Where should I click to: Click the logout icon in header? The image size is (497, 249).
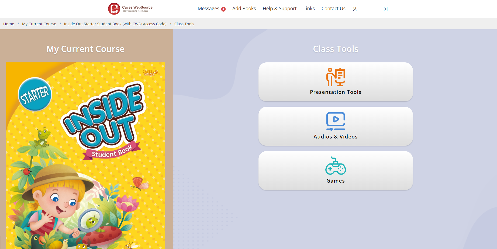click(385, 9)
